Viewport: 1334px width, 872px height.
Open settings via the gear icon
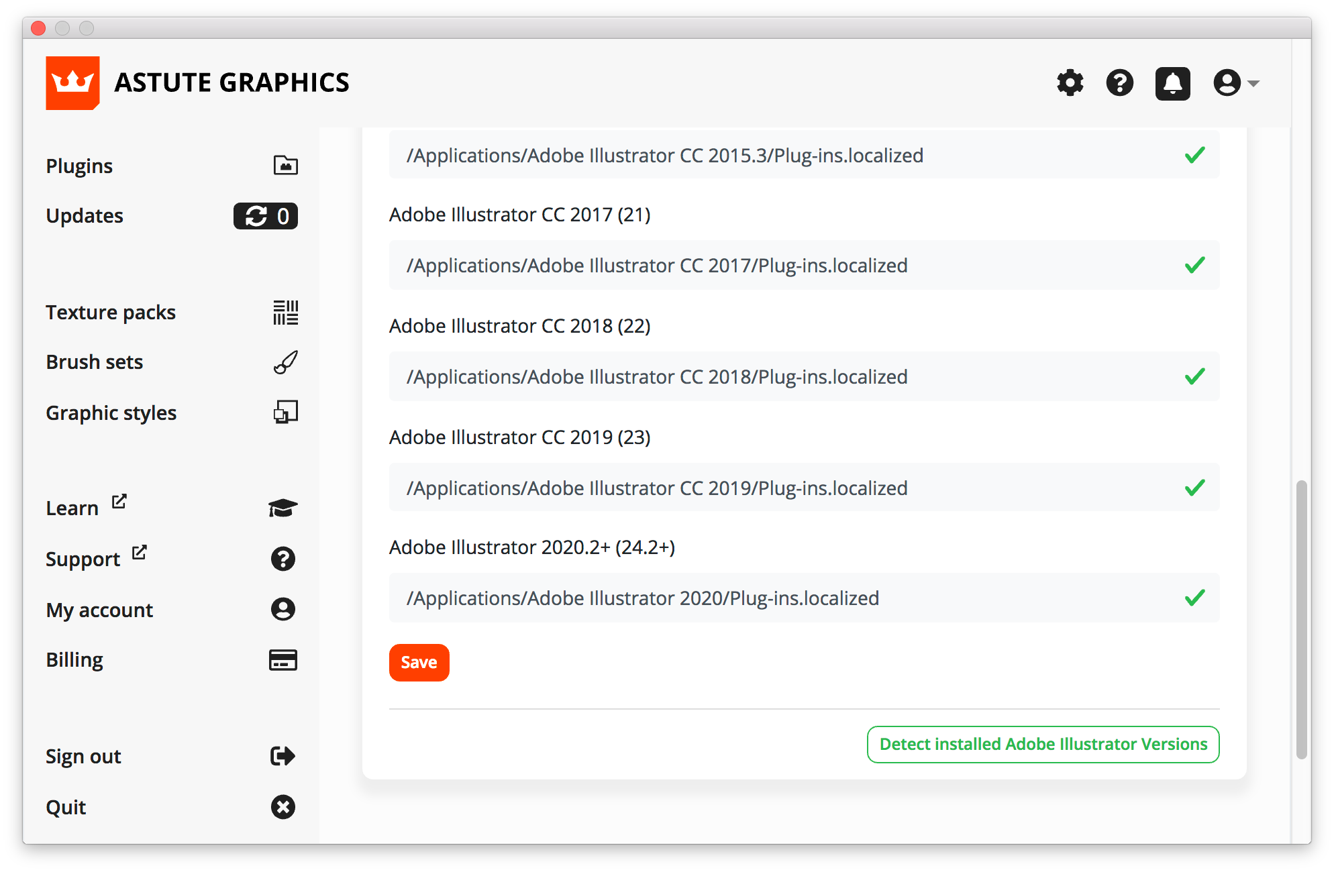[x=1070, y=83]
